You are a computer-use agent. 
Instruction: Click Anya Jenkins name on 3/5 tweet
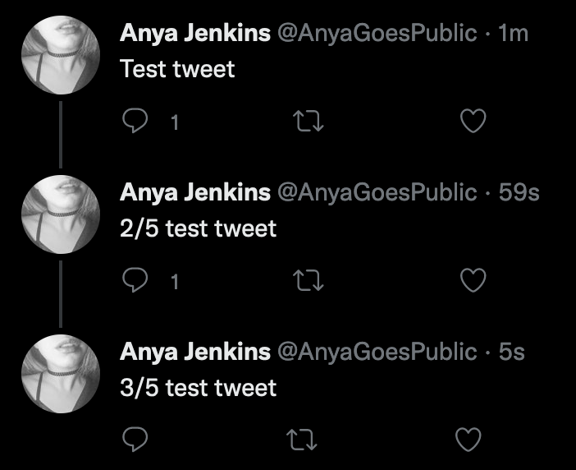(194, 352)
